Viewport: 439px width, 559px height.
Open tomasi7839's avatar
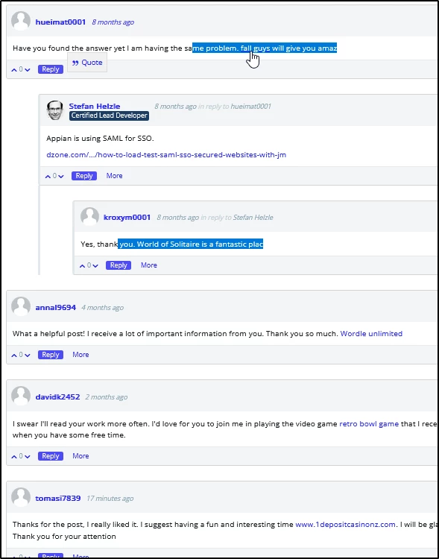click(21, 497)
